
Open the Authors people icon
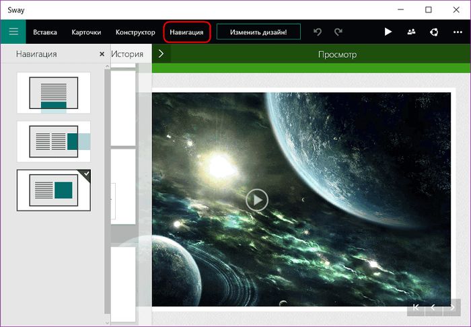[411, 32]
